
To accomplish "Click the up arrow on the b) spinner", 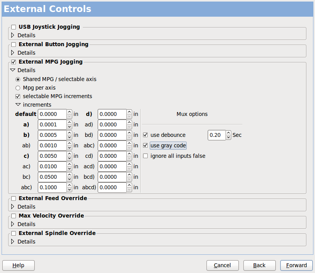I will 69,133.
